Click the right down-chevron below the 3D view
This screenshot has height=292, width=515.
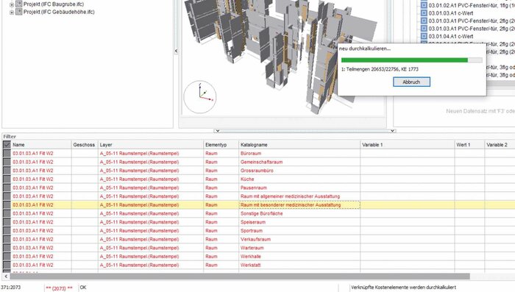(392, 131)
